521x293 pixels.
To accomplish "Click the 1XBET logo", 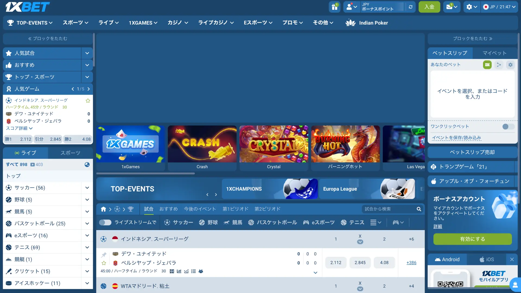I will pos(27,7).
